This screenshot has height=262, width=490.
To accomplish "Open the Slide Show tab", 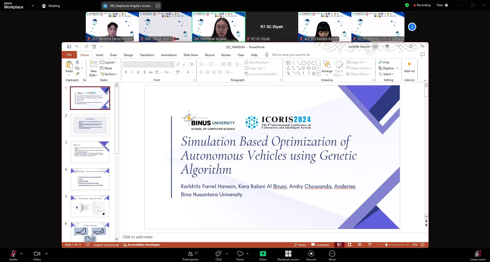I will click(x=191, y=55).
